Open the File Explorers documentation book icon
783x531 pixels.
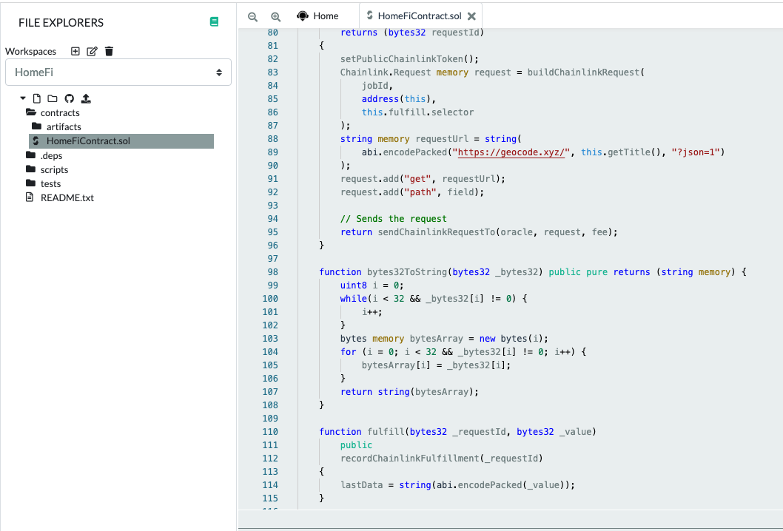click(214, 22)
